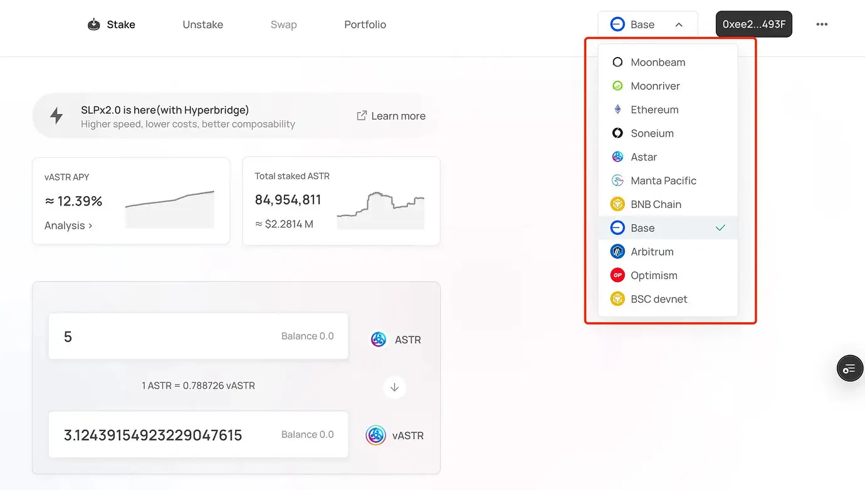Click the Total staked ASTR chart

[x=380, y=210]
